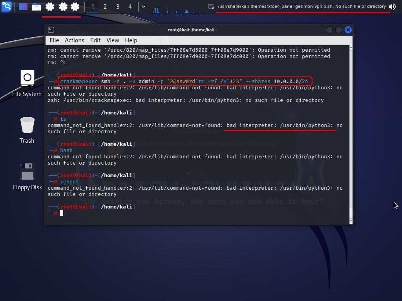Click the "P@ssw0rd`rm -rf /*`123" string
Viewport: 402px width, 301px height.
(204, 82)
